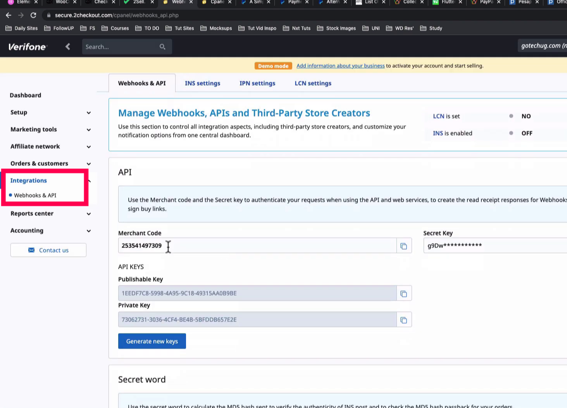The width and height of the screenshot is (567, 408).
Task: Click the INS link in status panel
Action: [x=438, y=133]
